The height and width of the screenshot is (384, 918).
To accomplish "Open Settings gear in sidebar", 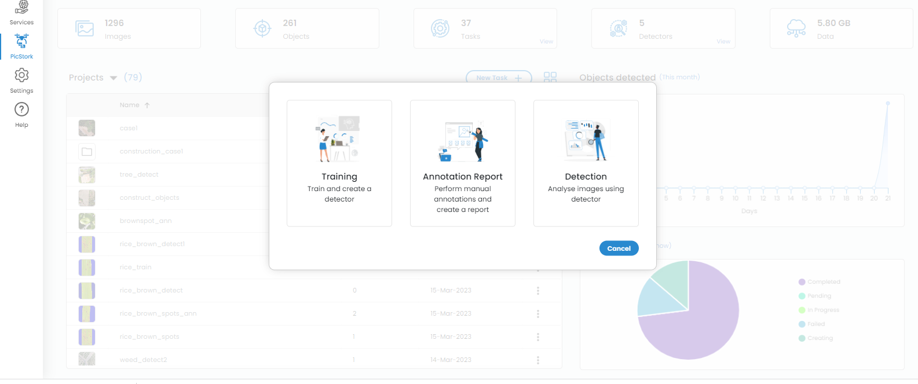I will click(x=21, y=75).
